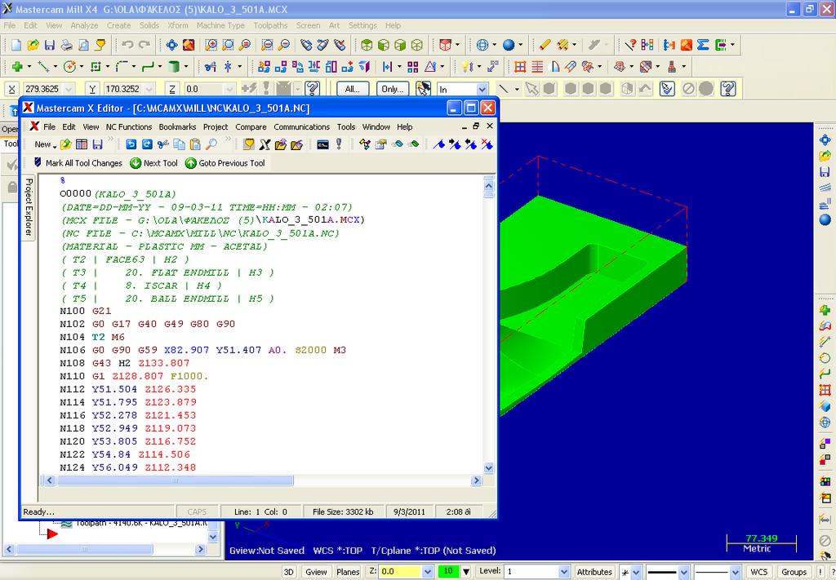Click the green Create Point plus icon

coord(17,67)
